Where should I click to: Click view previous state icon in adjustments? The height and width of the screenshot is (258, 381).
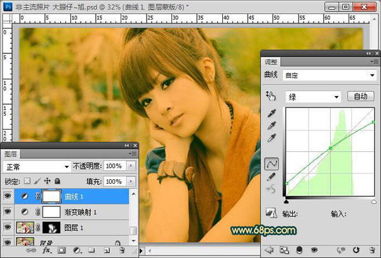342,250
